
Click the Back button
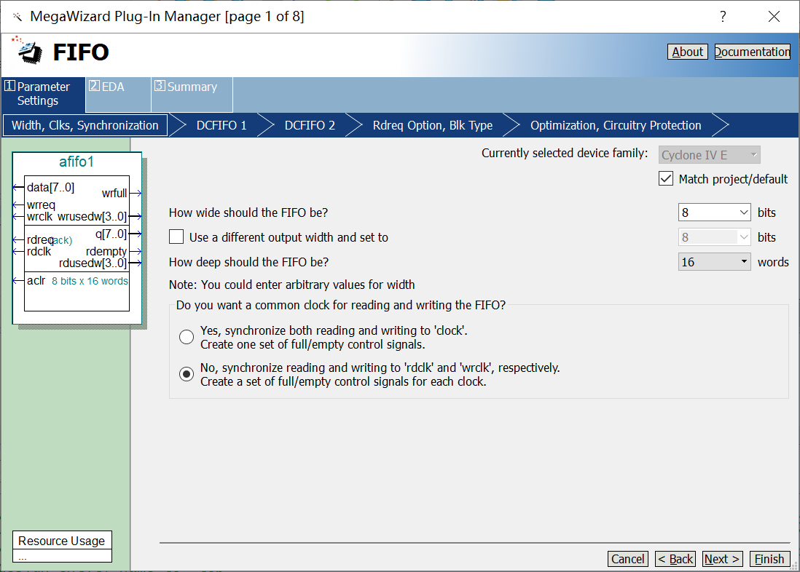point(675,559)
